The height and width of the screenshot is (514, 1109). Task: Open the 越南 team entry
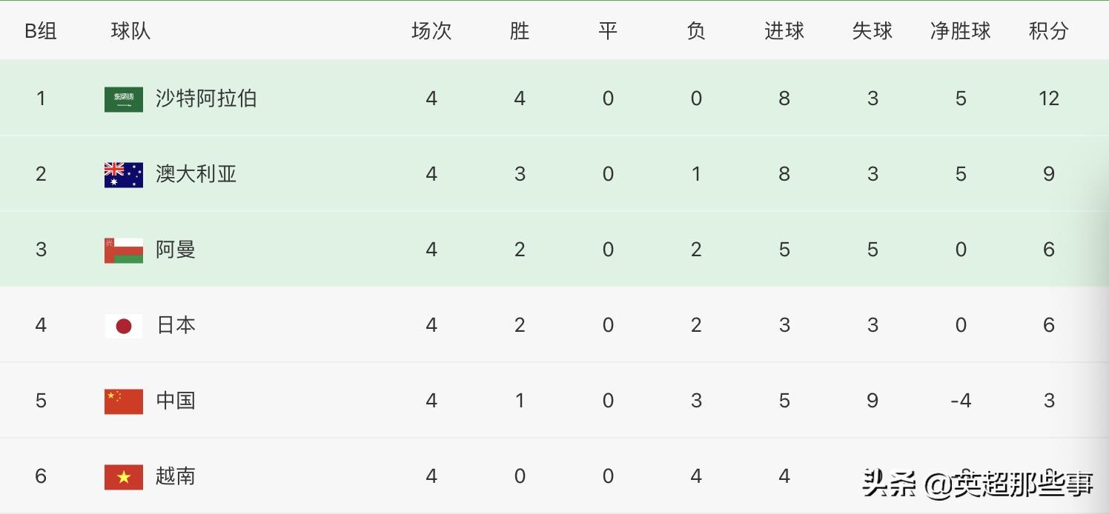176,476
